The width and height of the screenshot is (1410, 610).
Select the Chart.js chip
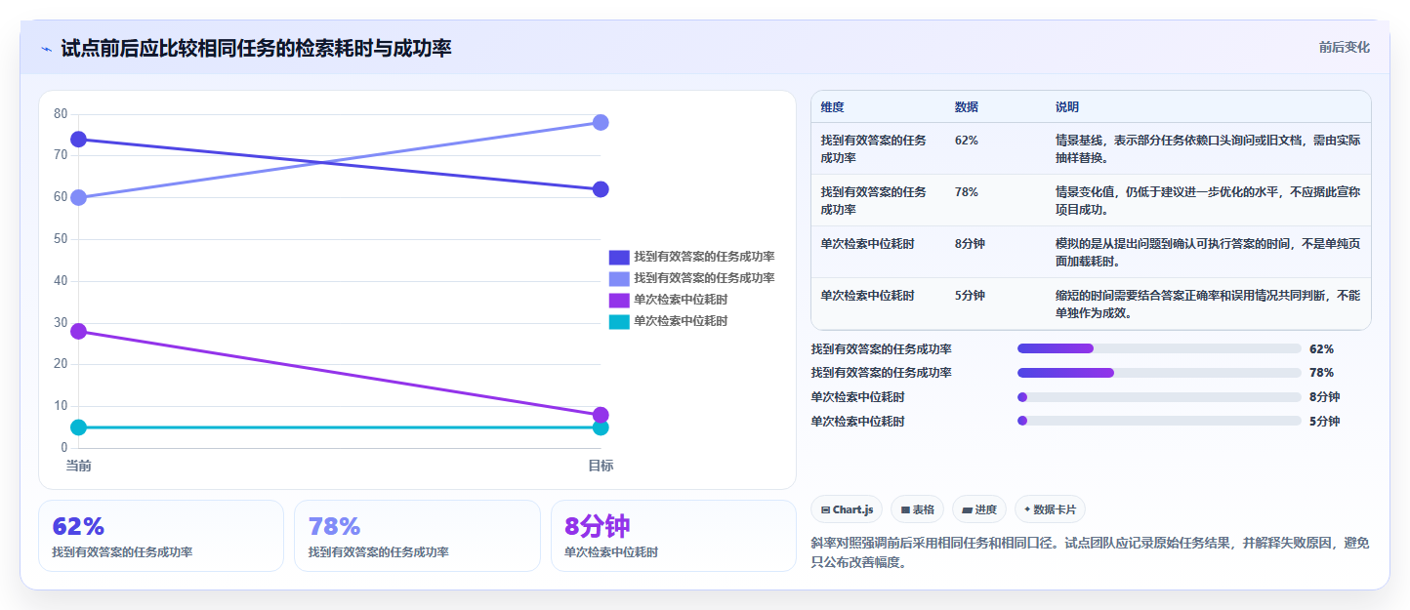[847, 509]
